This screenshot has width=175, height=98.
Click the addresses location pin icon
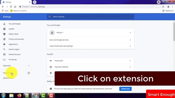(x=51, y=73)
